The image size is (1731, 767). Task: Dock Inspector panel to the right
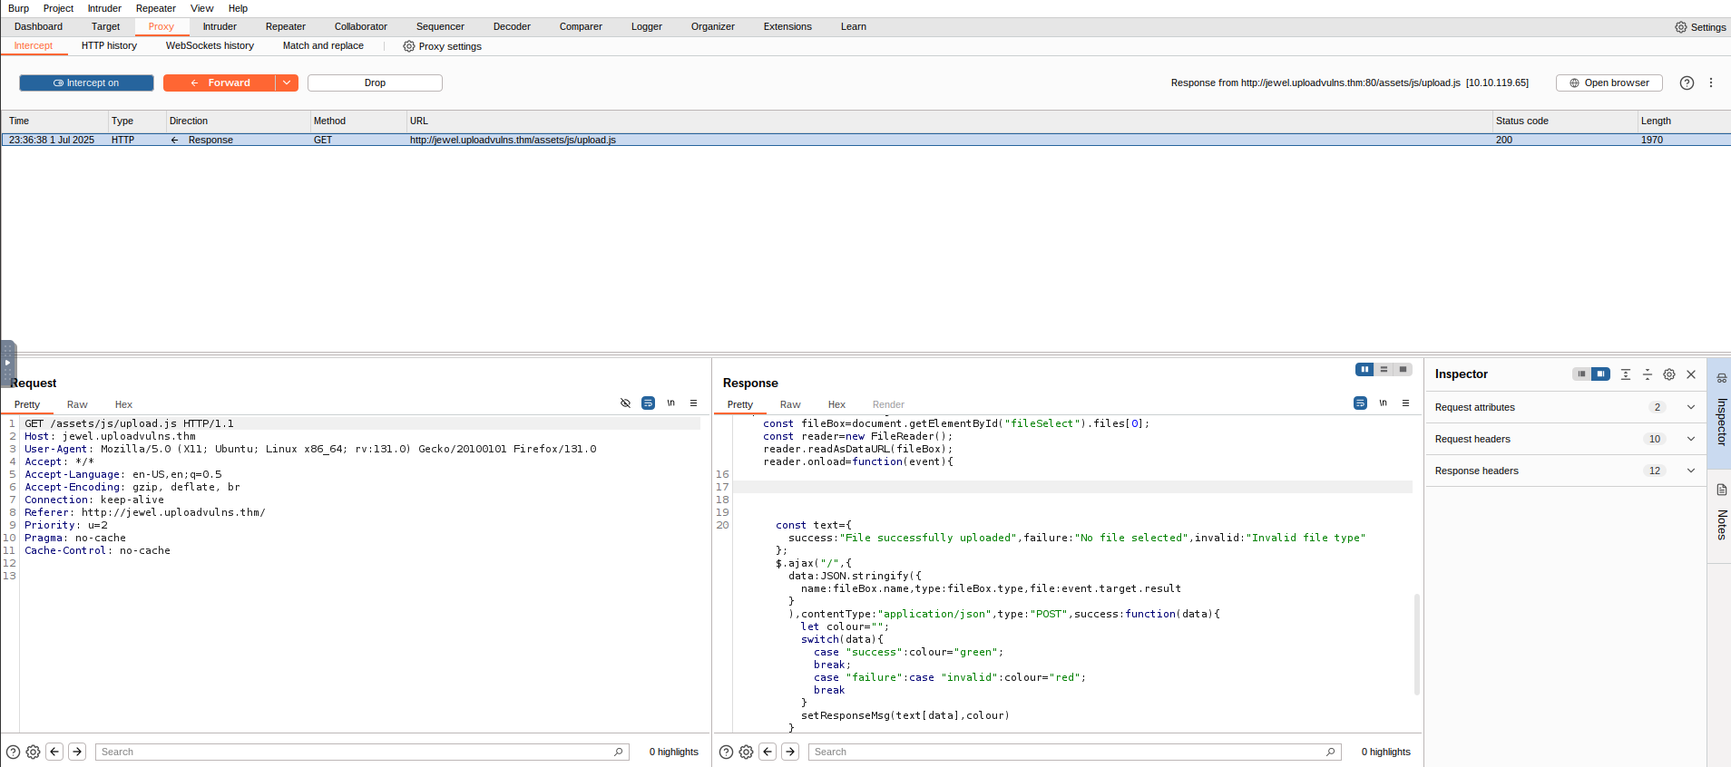coord(1600,374)
